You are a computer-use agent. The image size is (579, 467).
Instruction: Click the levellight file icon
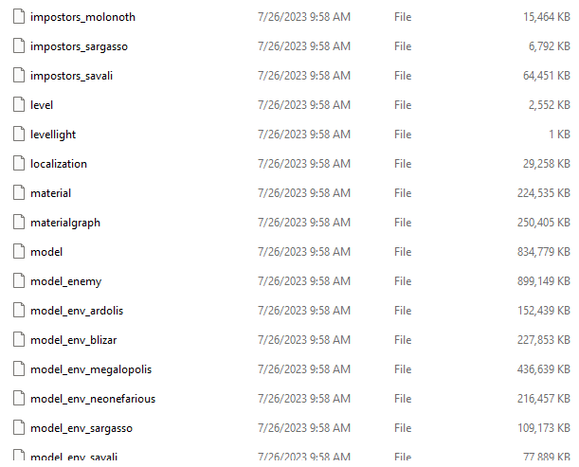[x=19, y=134]
